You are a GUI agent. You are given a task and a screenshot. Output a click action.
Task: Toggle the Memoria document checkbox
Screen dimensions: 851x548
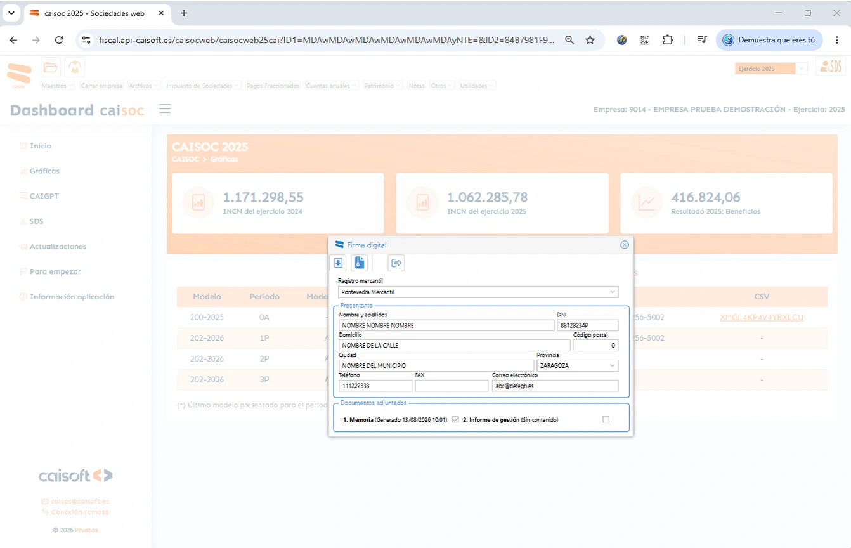click(455, 419)
